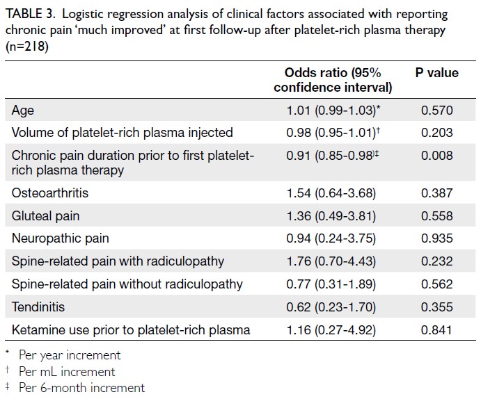Viewport: 481px width, 399px height.
Task: Select 'Spine-related pain without radiculopathy' label
Action: (x=127, y=284)
